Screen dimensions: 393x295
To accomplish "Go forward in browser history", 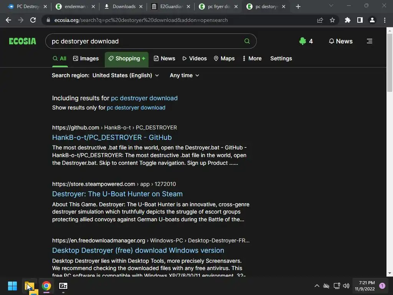I will tap(21, 20).
